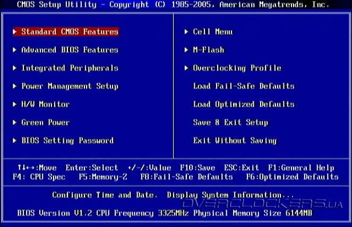This screenshot has height=227, width=352.
Task: Click the F6:Optimized Defaults hint
Action: pyautogui.click(x=293, y=177)
